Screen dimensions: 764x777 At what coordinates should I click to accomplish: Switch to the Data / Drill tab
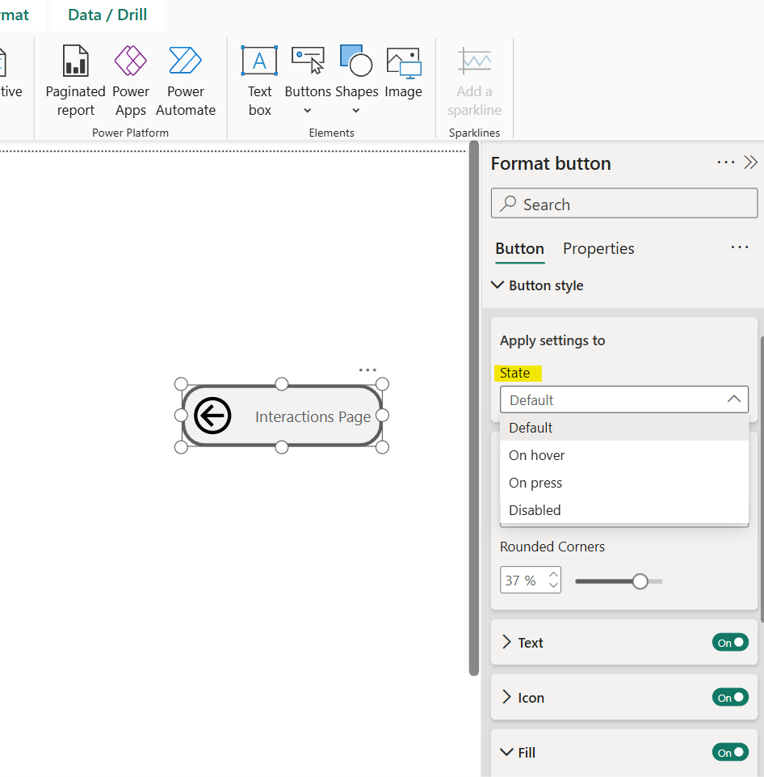point(107,14)
